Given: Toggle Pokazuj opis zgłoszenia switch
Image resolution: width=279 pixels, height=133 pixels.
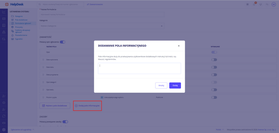Looking at the screenshot, I should pos(63,42).
